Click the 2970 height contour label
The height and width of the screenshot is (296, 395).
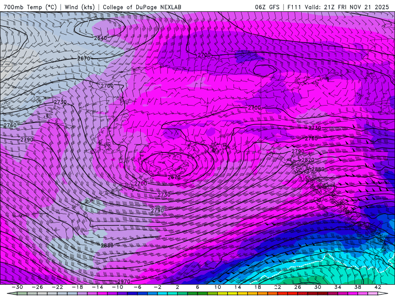(x=124, y=281)
